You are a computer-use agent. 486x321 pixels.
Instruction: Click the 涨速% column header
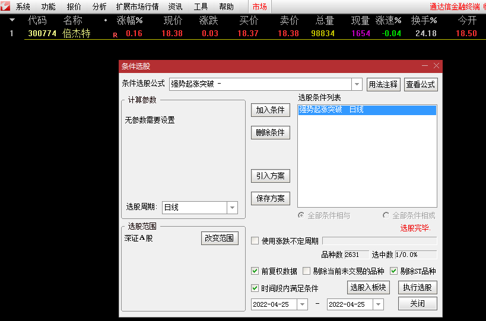[388, 20]
